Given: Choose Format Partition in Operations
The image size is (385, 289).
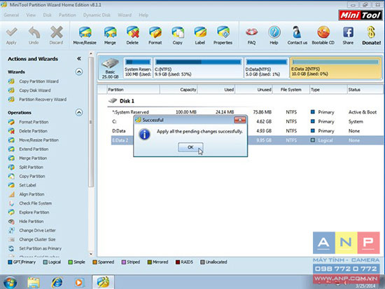Looking at the screenshot, I should [x=34, y=122].
